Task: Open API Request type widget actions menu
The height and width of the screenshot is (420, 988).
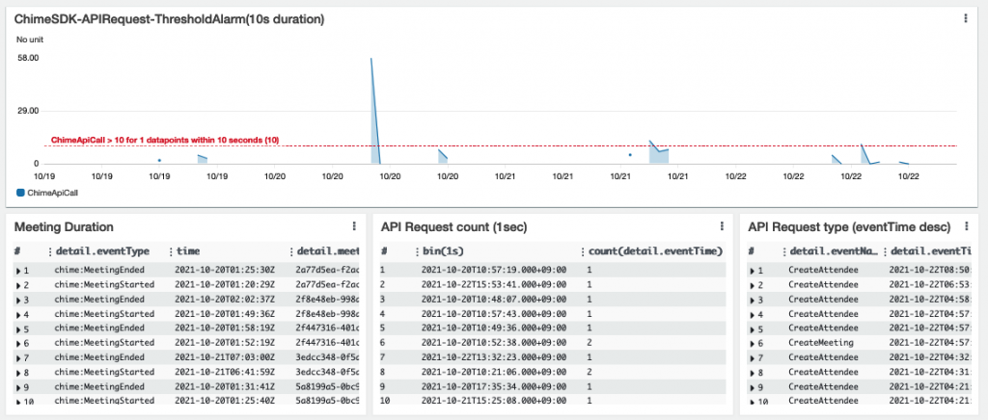Action: click(966, 226)
